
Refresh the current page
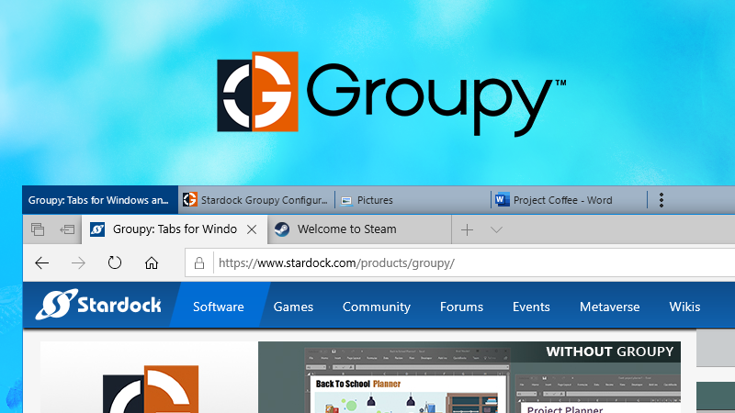(114, 262)
